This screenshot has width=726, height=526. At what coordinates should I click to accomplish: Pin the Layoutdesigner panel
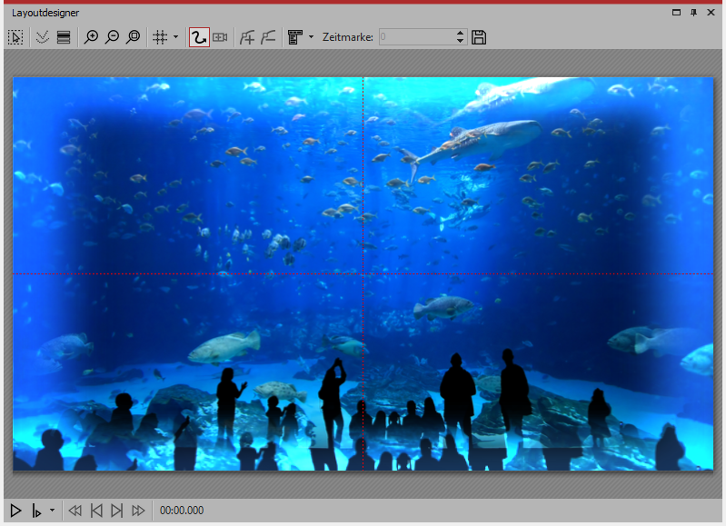point(694,13)
